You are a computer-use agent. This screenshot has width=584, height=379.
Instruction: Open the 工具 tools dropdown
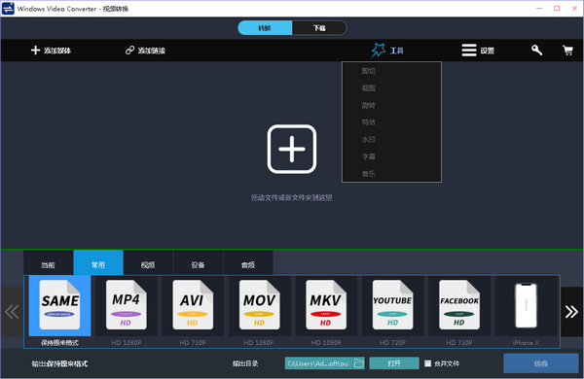coord(387,51)
